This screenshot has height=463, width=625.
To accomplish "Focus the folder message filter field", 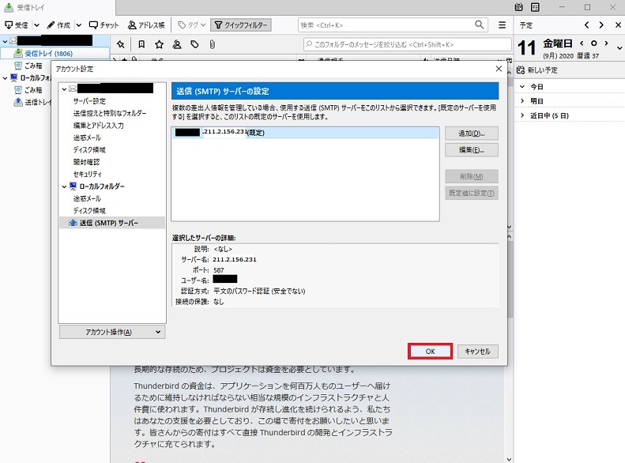I will (x=408, y=44).
